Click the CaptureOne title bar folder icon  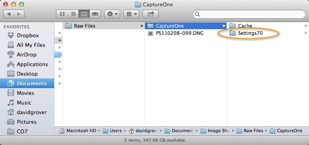click(x=138, y=4)
